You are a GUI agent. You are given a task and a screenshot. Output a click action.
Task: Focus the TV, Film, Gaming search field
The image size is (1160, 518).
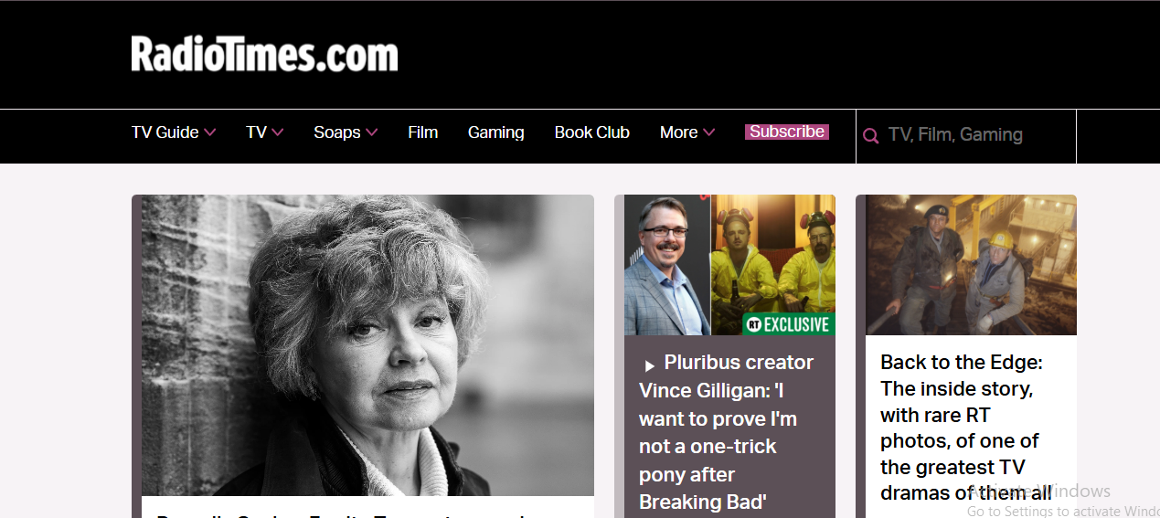click(x=966, y=135)
